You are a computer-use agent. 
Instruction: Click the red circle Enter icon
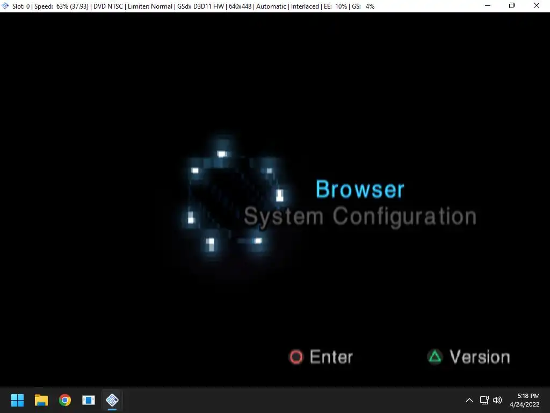click(296, 357)
